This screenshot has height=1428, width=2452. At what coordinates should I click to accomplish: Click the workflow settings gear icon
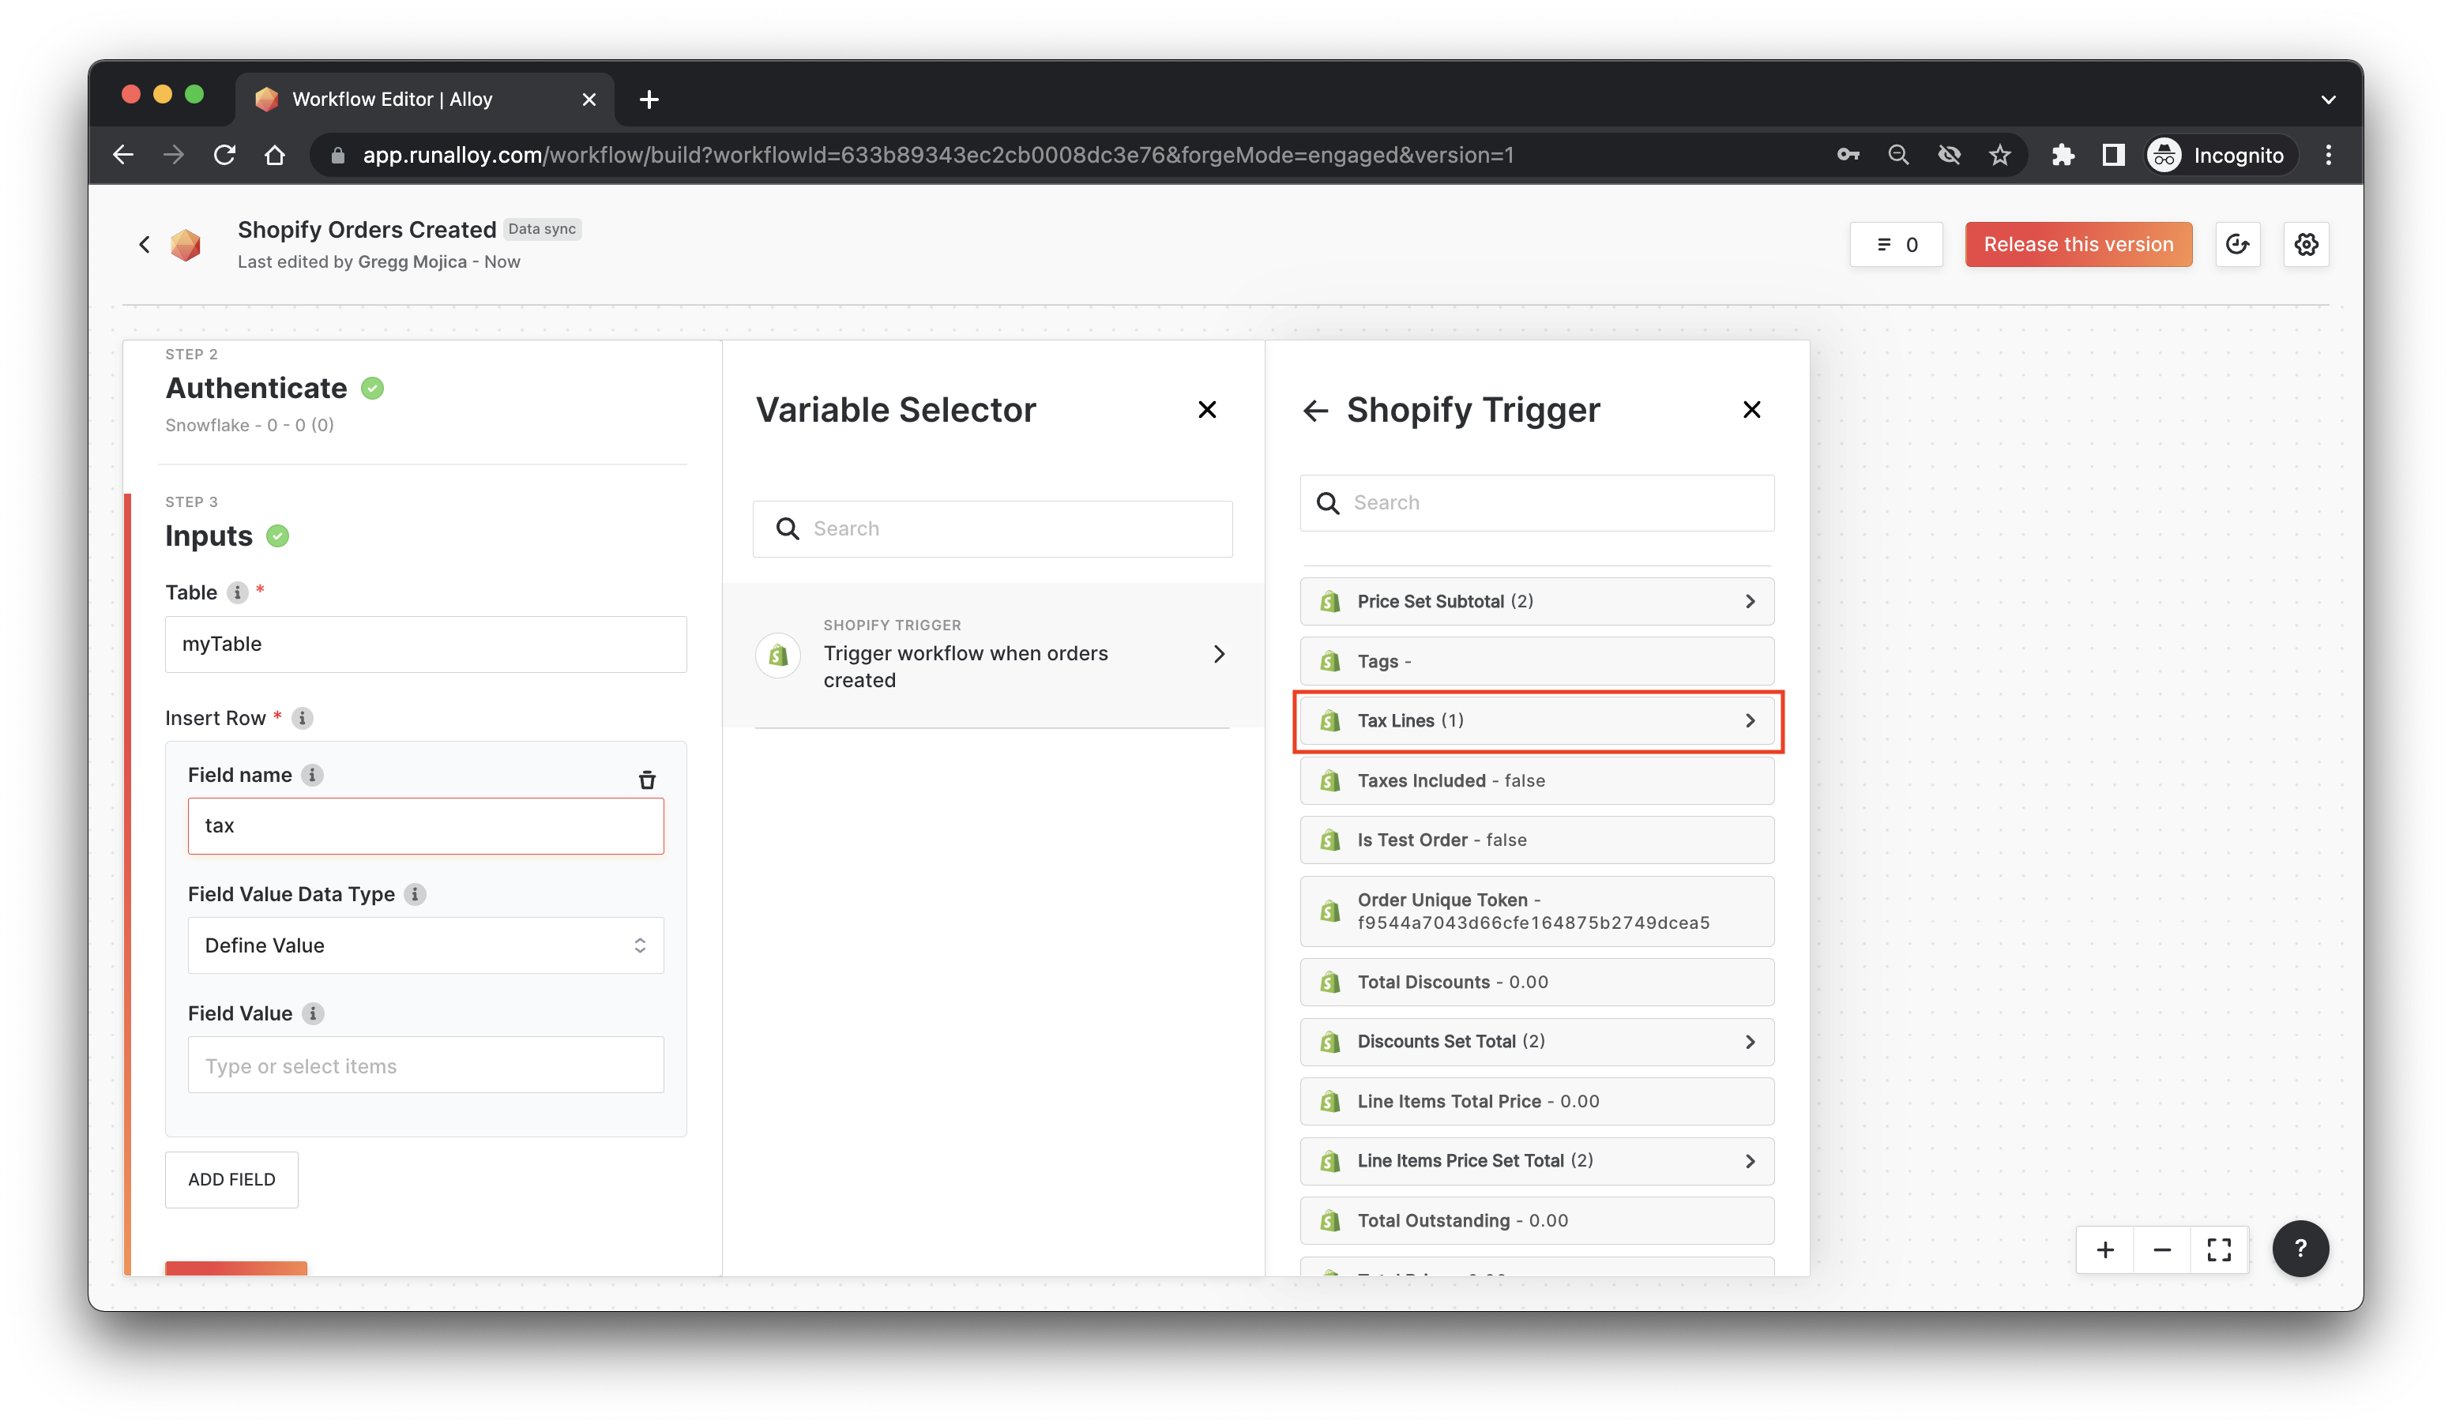(2305, 244)
